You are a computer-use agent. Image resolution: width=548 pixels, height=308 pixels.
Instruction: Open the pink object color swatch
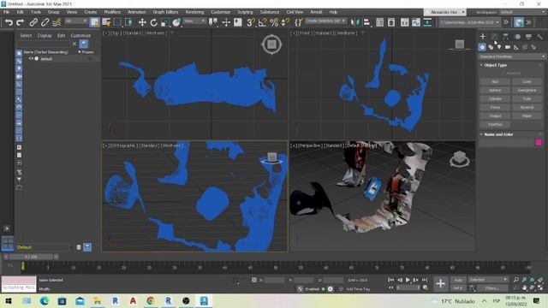(539, 143)
